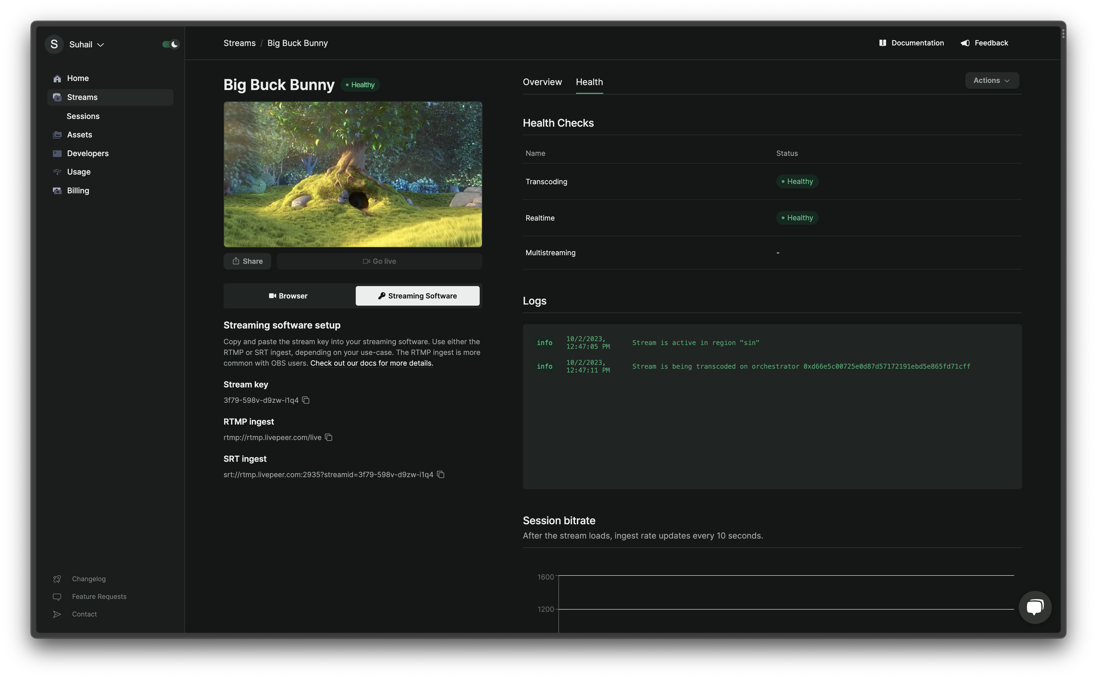The height and width of the screenshot is (679, 1097).
Task: Click the Share button
Action: [x=248, y=261]
